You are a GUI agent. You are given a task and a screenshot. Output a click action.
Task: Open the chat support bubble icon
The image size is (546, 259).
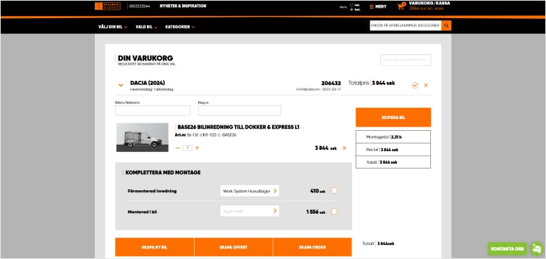click(537, 249)
